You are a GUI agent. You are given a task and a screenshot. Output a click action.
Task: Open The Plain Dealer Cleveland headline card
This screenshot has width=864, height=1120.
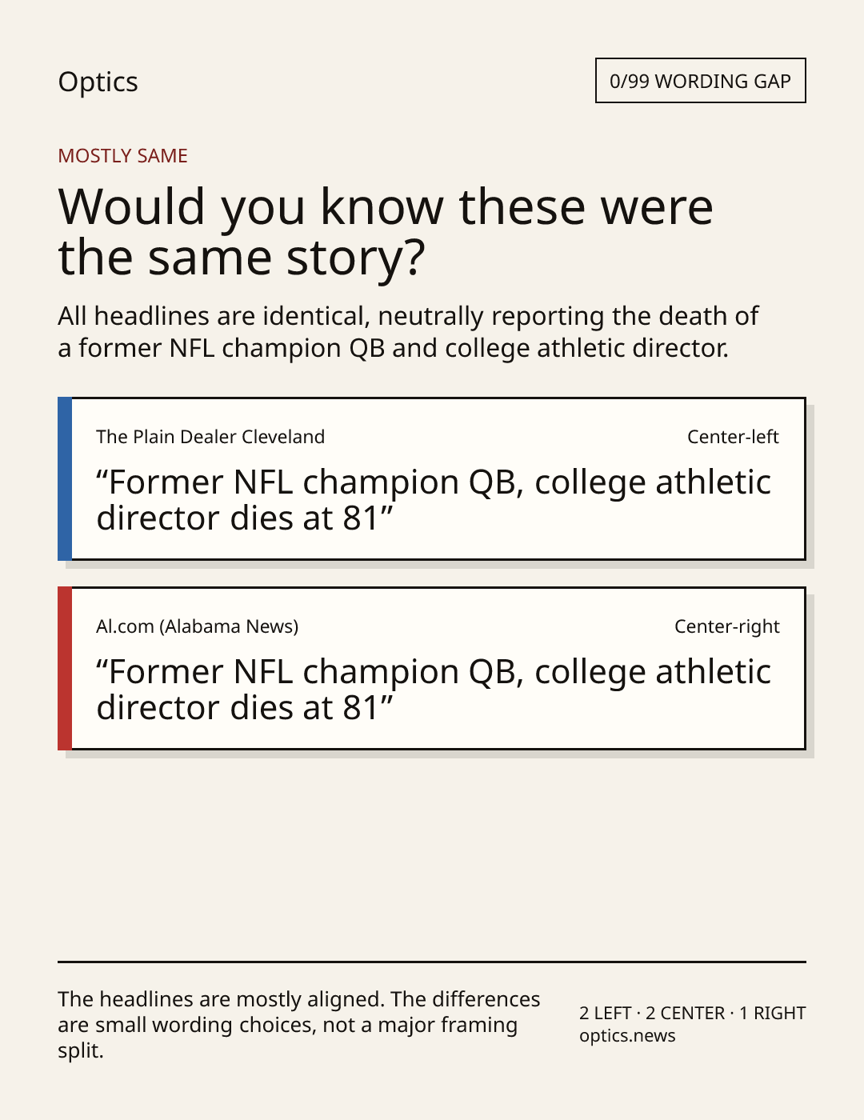coord(432,478)
